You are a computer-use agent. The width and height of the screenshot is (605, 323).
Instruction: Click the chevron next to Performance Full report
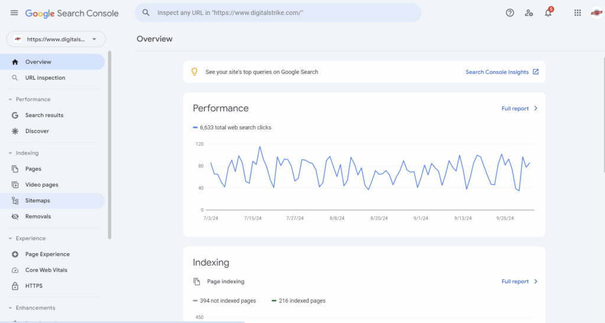[x=535, y=108]
